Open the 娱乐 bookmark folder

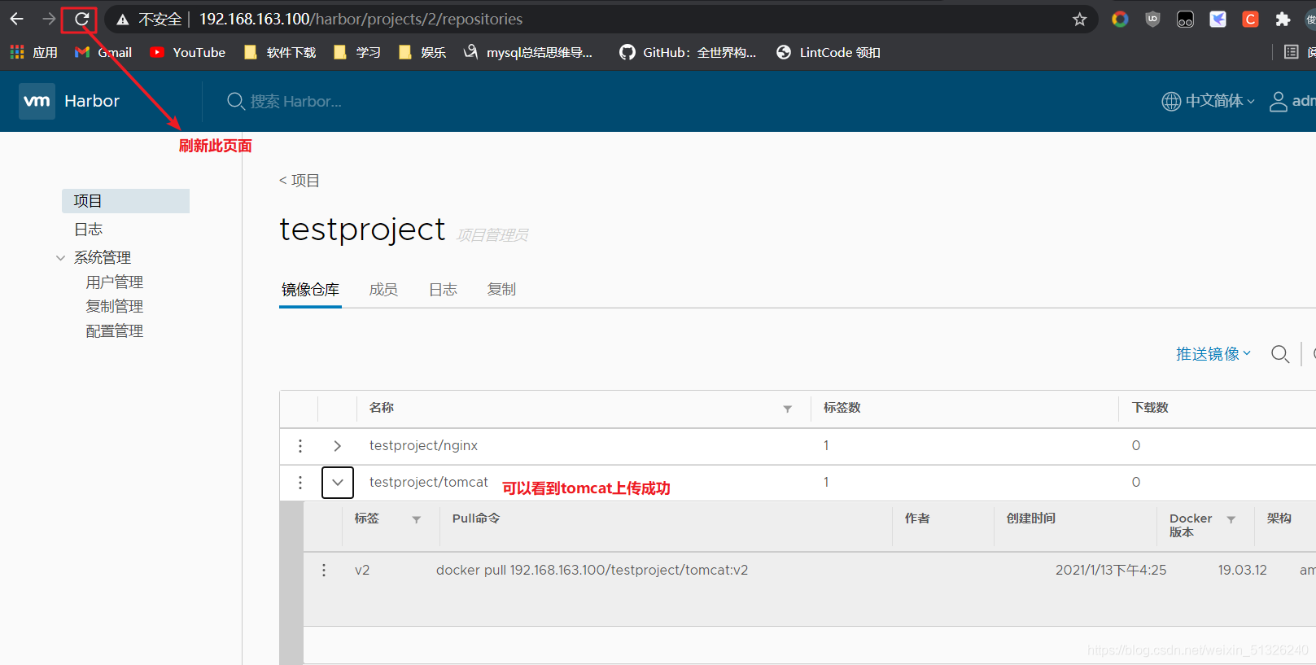(x=422, y=52)
